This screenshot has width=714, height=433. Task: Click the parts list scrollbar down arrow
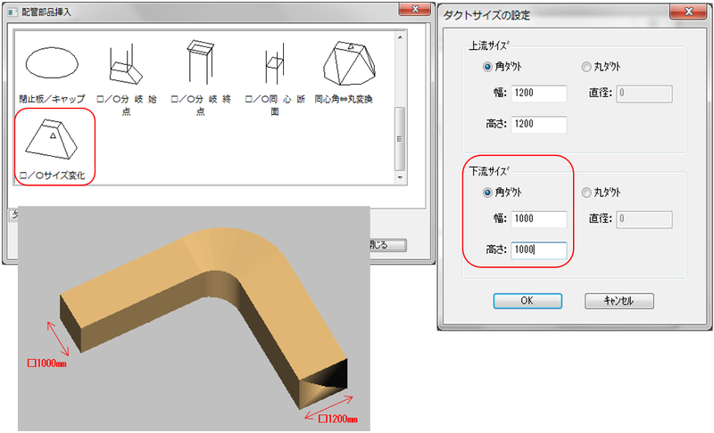(401, 177)
